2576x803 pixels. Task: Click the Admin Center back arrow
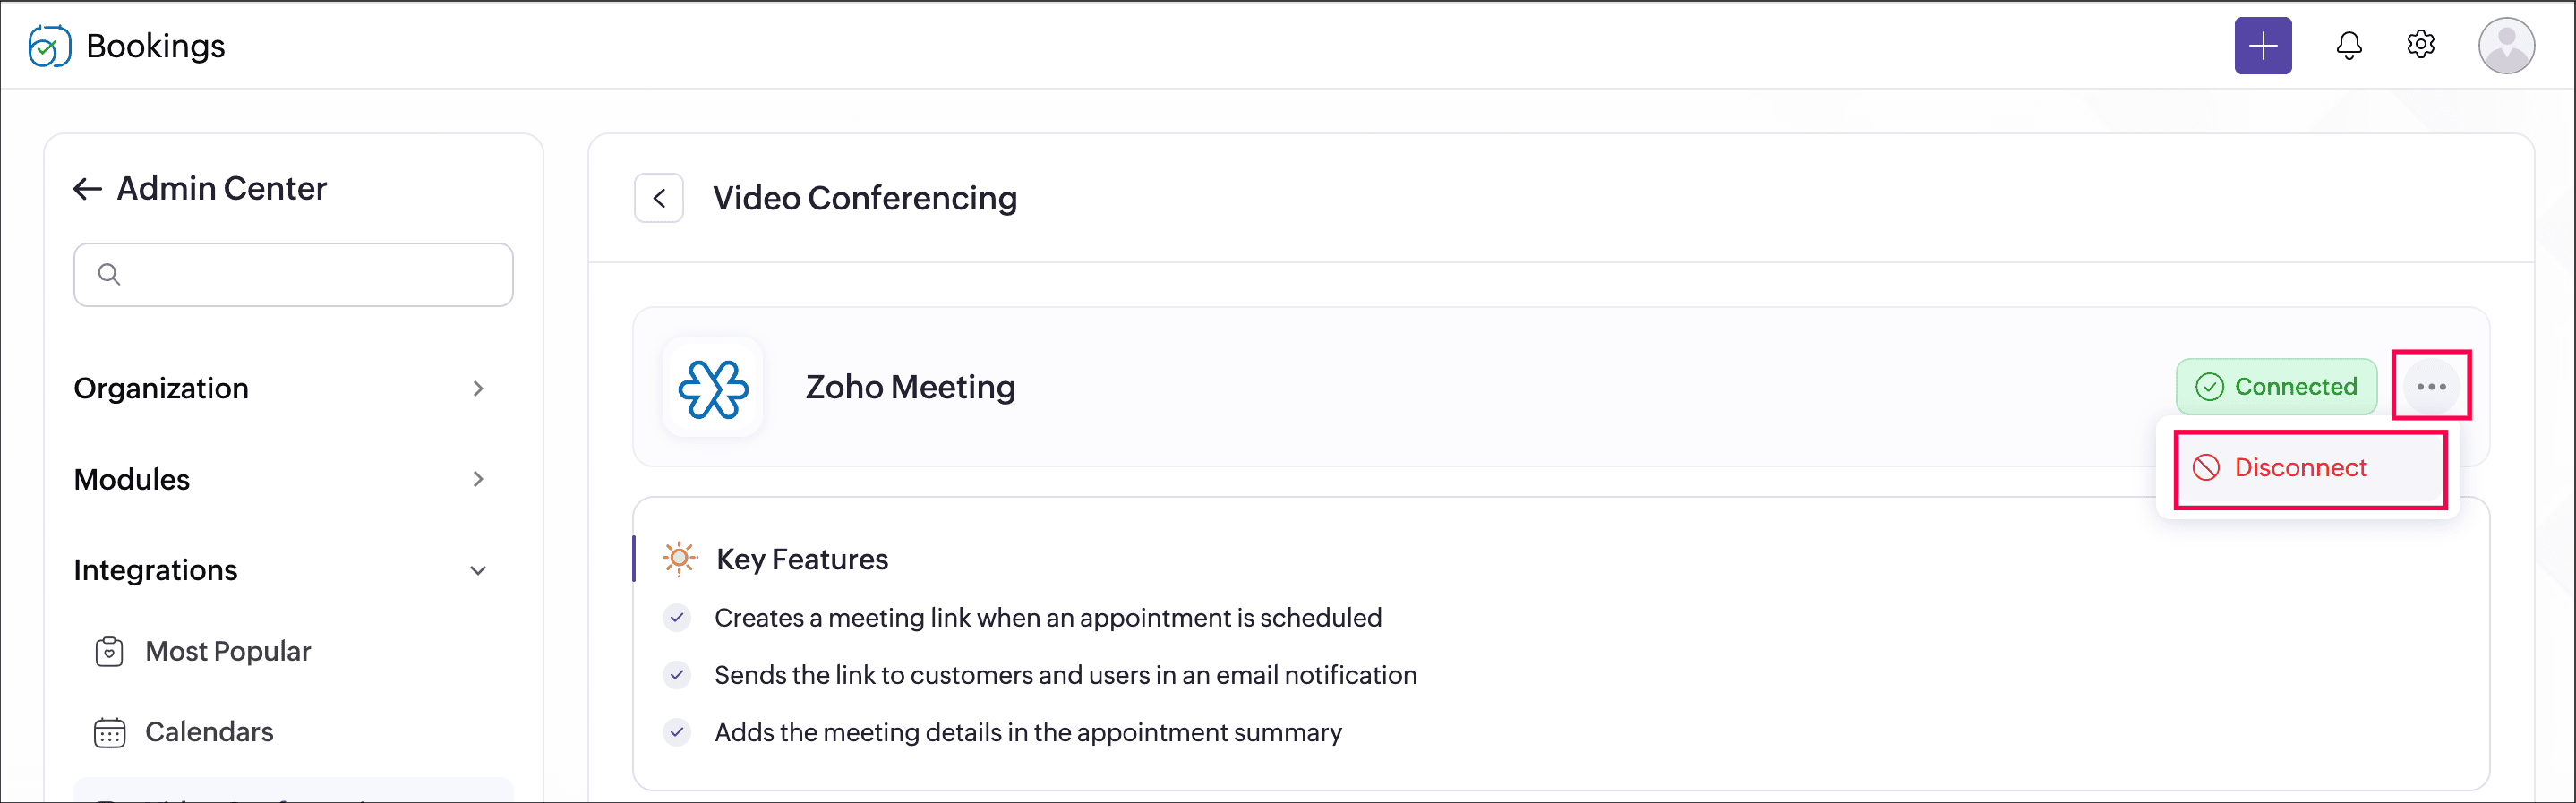point(88,189)
